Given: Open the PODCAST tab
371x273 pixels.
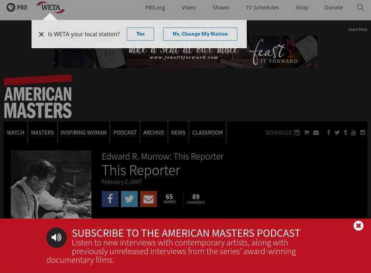Looking at the screenshot, I should click(x=125, y=132).
